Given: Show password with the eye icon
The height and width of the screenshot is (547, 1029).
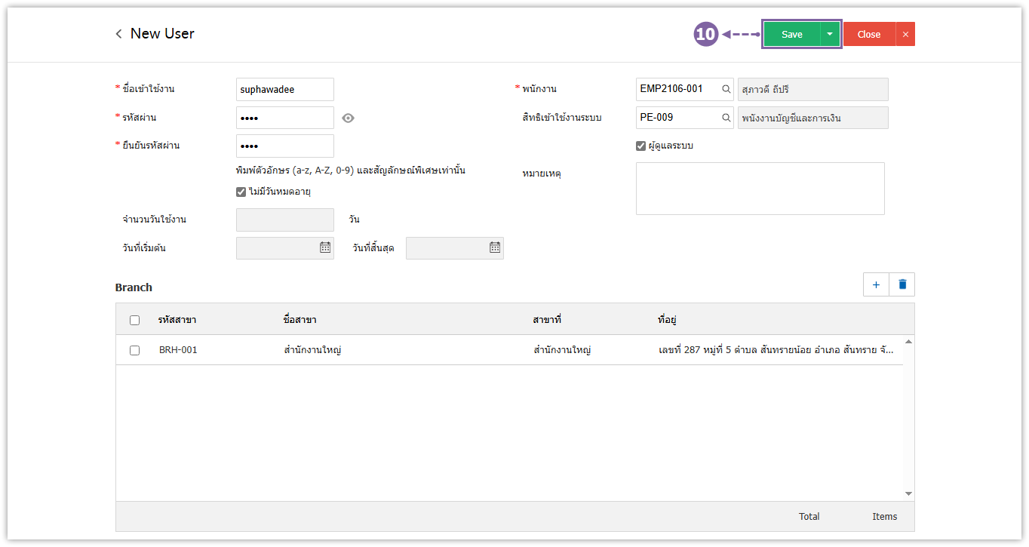Looking at the screenshot, I should (348, 118).
